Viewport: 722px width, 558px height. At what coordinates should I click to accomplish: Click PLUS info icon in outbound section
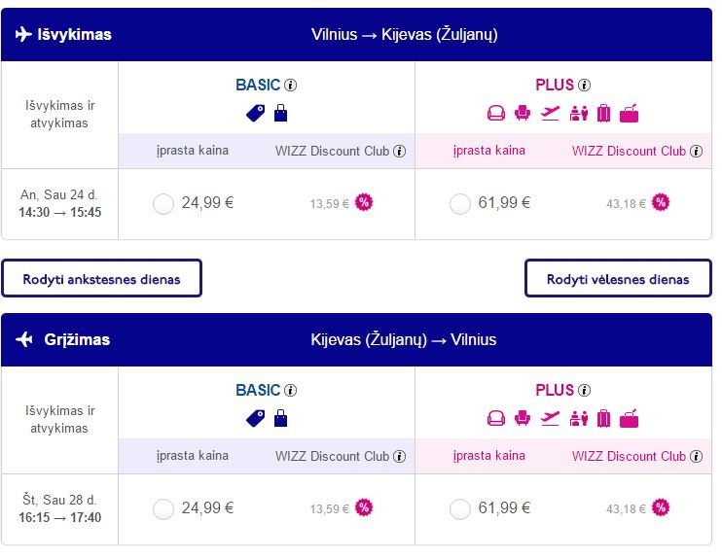[x=584, y=86]
